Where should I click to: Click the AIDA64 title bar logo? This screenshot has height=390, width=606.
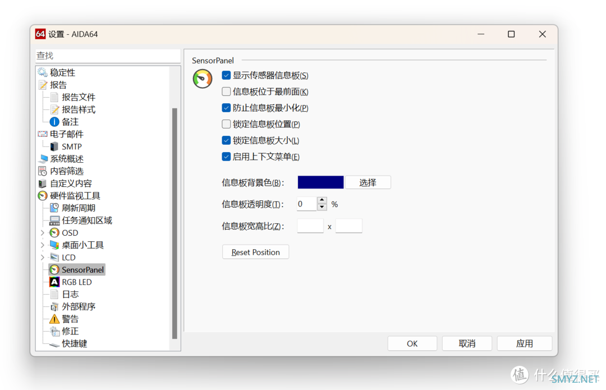tap(40, 34)
